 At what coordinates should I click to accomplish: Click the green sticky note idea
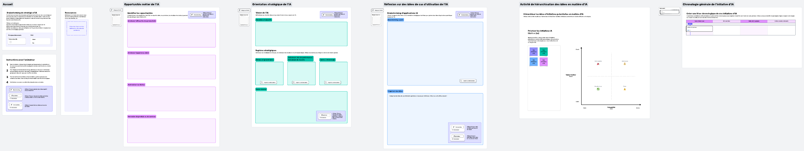tap(543, 52)
